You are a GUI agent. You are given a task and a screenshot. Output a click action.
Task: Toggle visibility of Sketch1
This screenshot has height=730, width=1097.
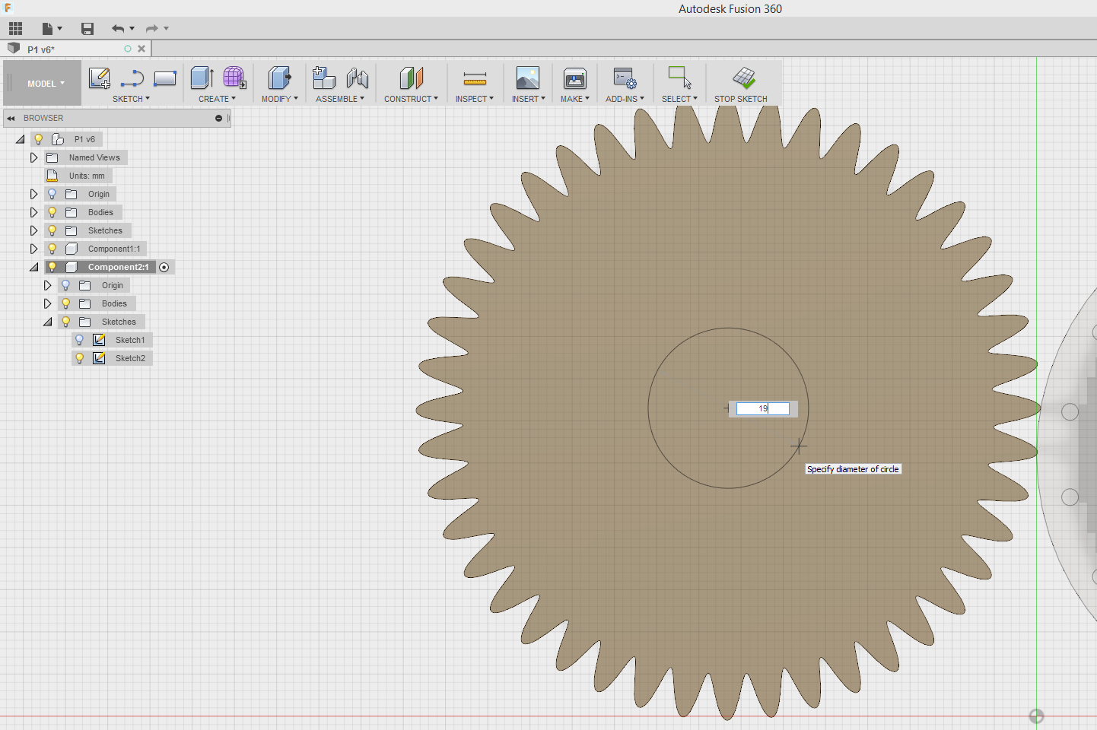pyautogui.click(x=80, y=340)
